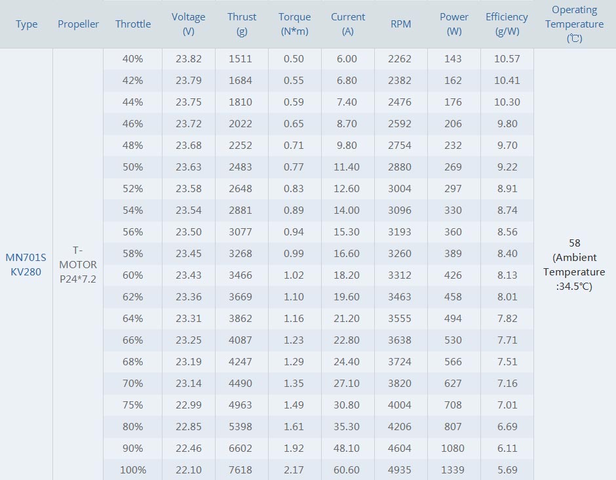
Task: Select the Thrust (g) column header
Action: (x=242, y=24)
